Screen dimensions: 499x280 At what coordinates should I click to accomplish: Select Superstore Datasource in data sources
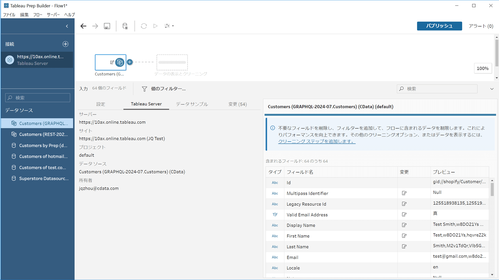tap(44, 178)
